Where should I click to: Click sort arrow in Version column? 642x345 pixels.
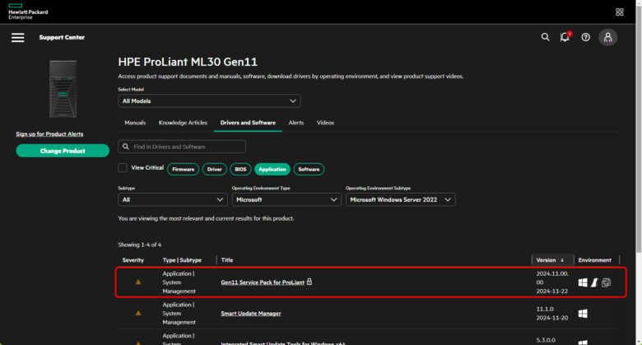click(562, 260)
